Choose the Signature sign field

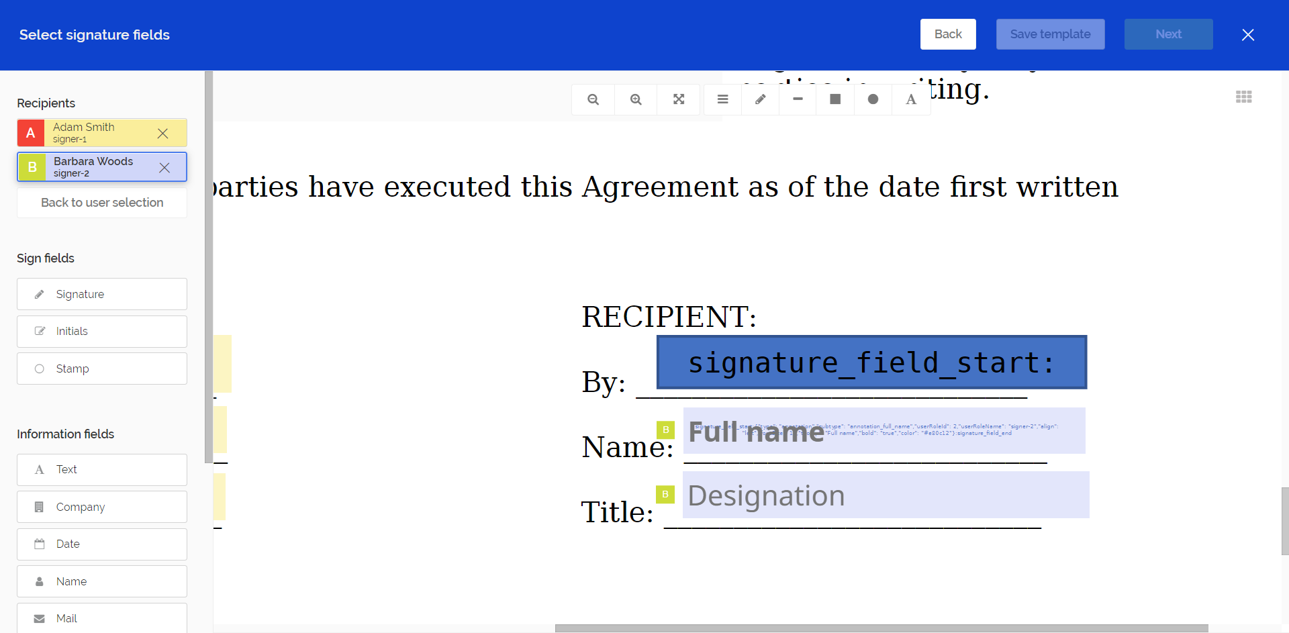point(102,294)
